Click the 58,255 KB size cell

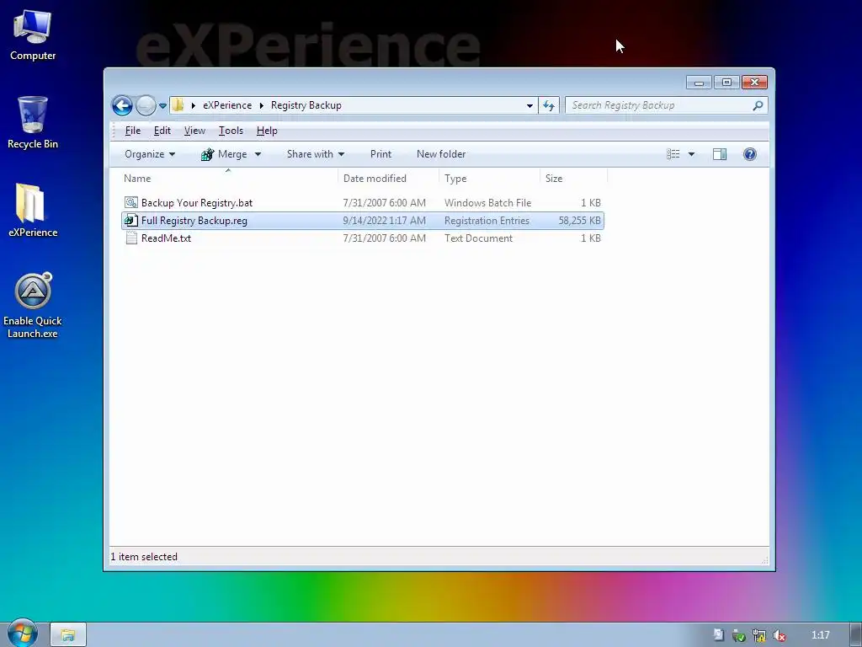pos(579,221)
